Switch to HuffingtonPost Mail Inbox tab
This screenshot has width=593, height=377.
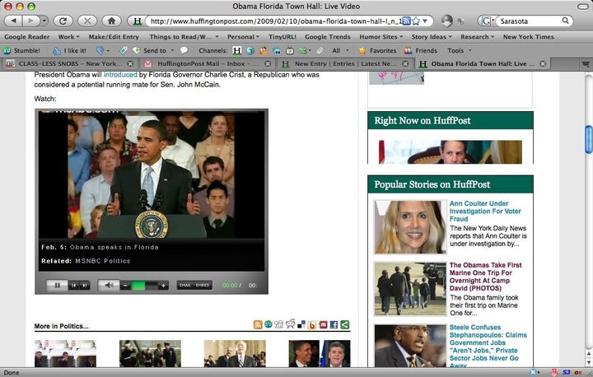[208, 63]
